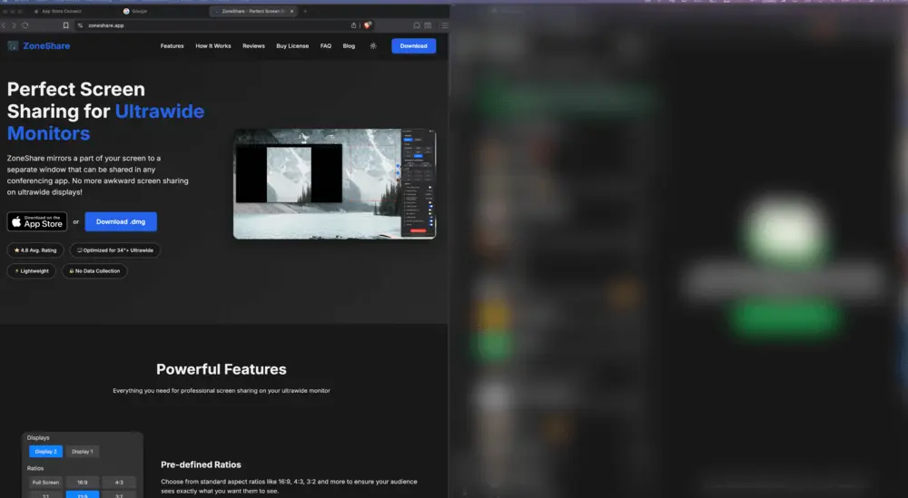Click the Download .dmg button
The image size is (908, 498).
pos(121,221)
